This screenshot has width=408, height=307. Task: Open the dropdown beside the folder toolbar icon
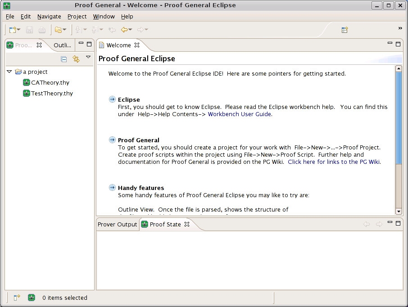(x=64, y=30)
